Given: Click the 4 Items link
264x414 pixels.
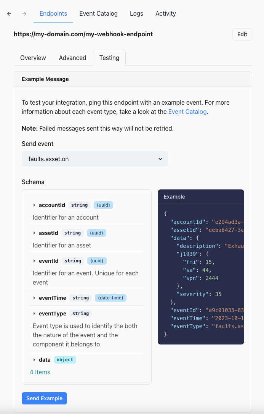Looking at the screenshot, I should 40,372.
